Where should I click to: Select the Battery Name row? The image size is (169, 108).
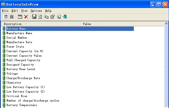click(x=68, y=29)
